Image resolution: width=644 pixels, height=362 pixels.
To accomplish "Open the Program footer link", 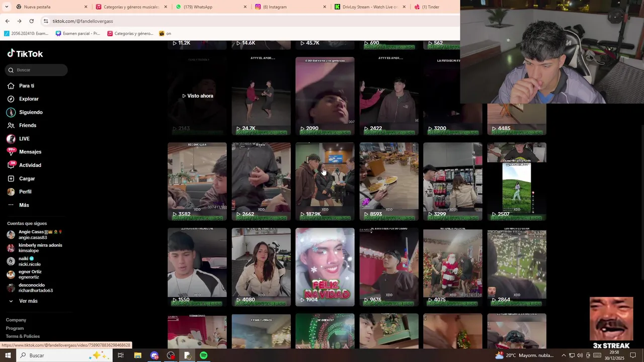I will (15, 328).
